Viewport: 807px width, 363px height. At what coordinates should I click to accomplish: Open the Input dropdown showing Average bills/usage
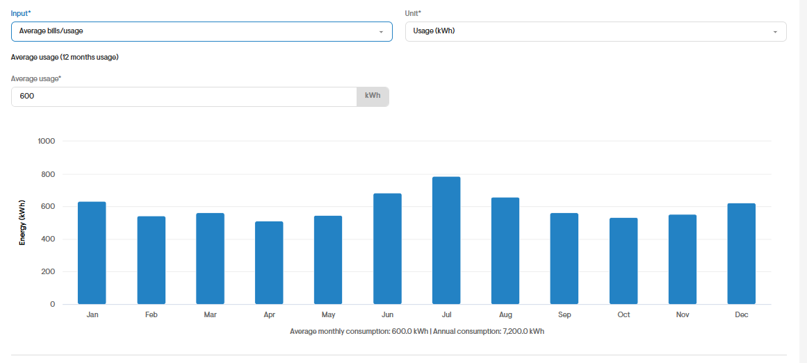point(202,31)
